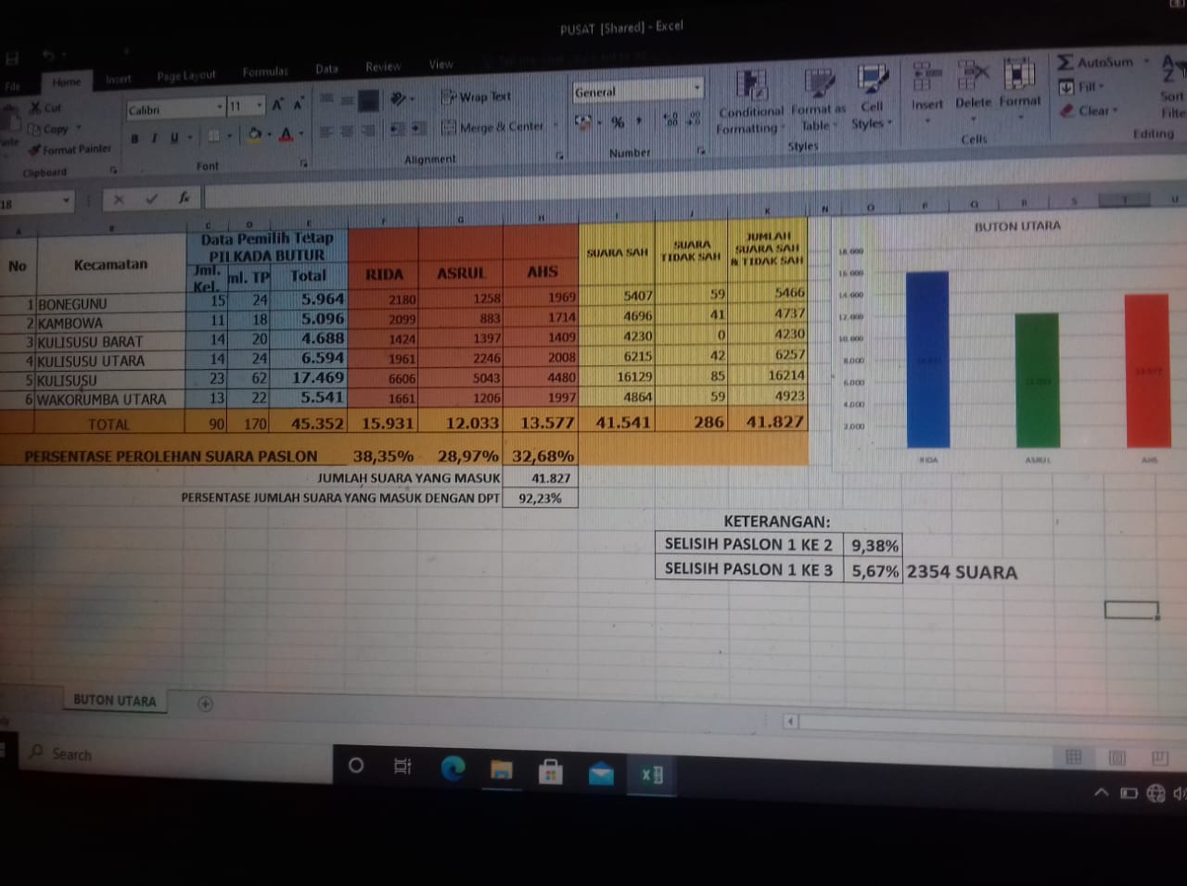Screen dimensions: 1187x886
Task: Click the Cut scissors icon
Action: tap(35, 108)
